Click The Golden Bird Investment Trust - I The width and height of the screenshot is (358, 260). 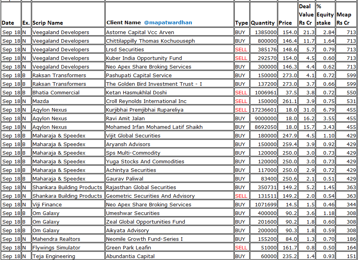point(154,84)
